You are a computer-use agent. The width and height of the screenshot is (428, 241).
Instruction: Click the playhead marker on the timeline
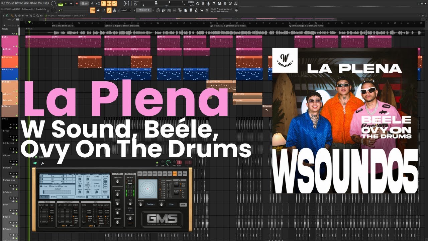pos(29,22)
